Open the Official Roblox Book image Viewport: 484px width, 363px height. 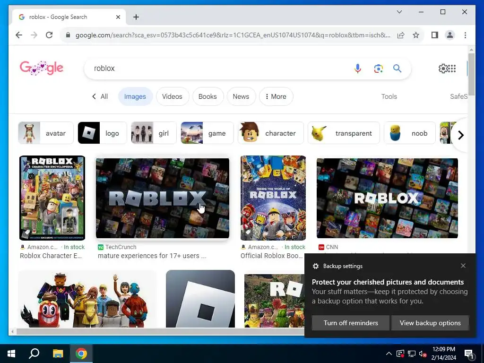[273, 198]
